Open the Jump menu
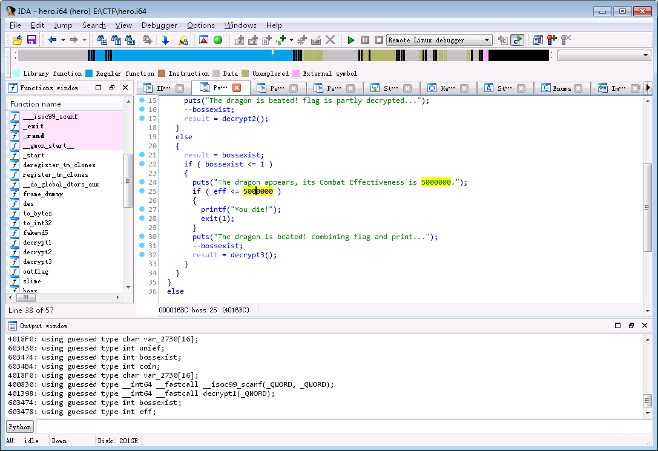658x451 pixels. (63, 25)
